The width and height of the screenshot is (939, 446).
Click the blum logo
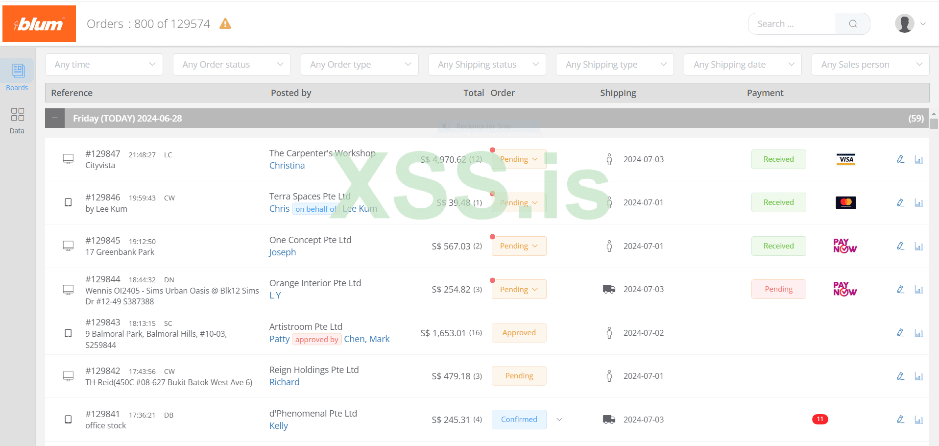[x=39, y=24]
